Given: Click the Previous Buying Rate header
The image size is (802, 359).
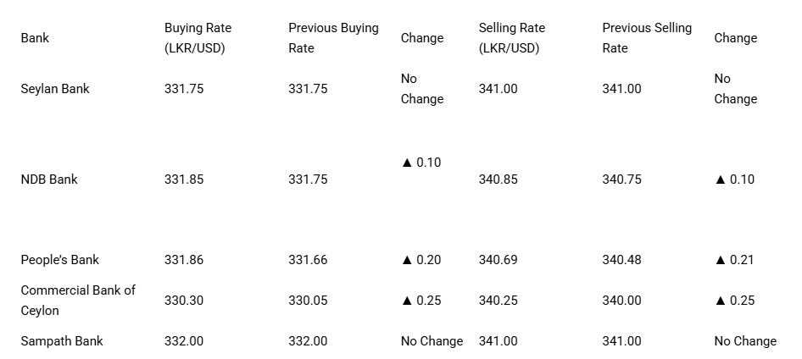Looking at the screenshot, I should 333,38.
